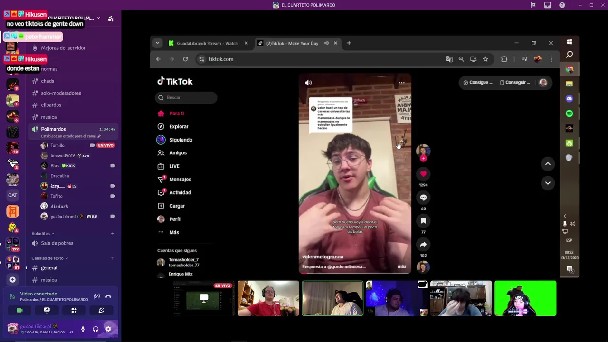Collapse the Boluditos category
The height and width of the screenshot is (342, 608).
tap(43, 234)
